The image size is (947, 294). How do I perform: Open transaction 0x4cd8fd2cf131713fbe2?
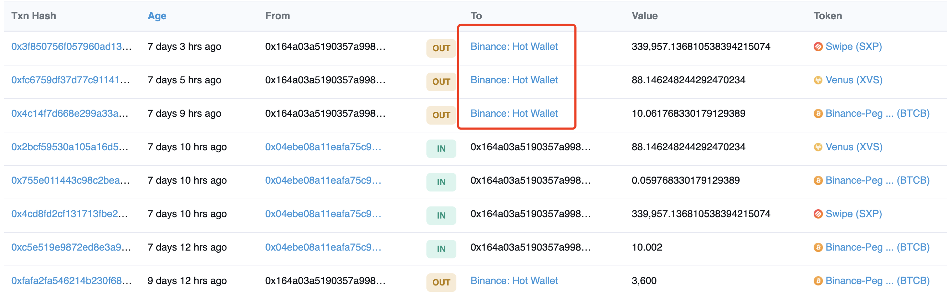[x=70, y=214]
